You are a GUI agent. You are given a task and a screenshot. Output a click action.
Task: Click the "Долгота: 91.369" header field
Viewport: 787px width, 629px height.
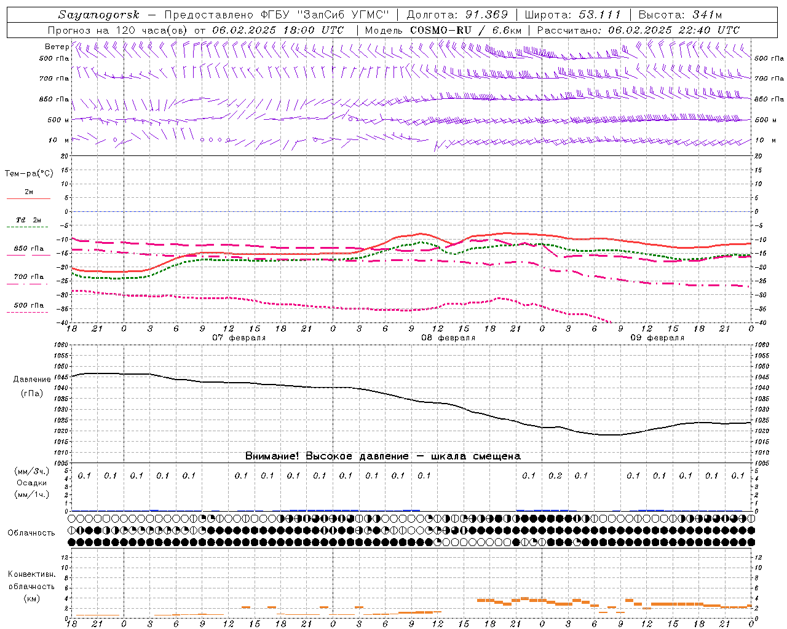[457, 15]
